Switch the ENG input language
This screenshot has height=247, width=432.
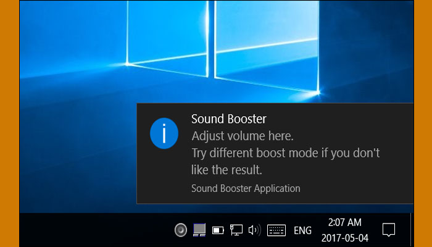point(302,230)
